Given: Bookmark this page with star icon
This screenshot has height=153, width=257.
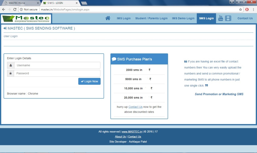Looking at the screenshot, I should tap(240, 10).
